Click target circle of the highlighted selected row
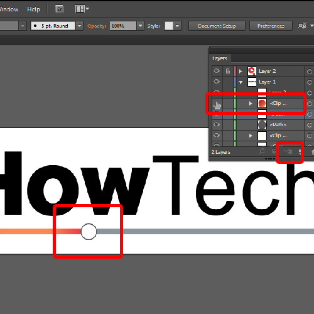 tap(310, 114)
